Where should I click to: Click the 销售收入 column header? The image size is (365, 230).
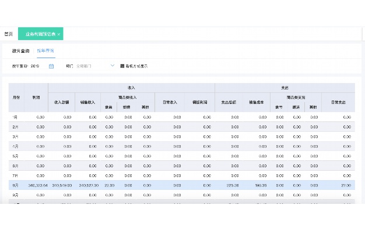pyautogui.click(x=88, y=102)
